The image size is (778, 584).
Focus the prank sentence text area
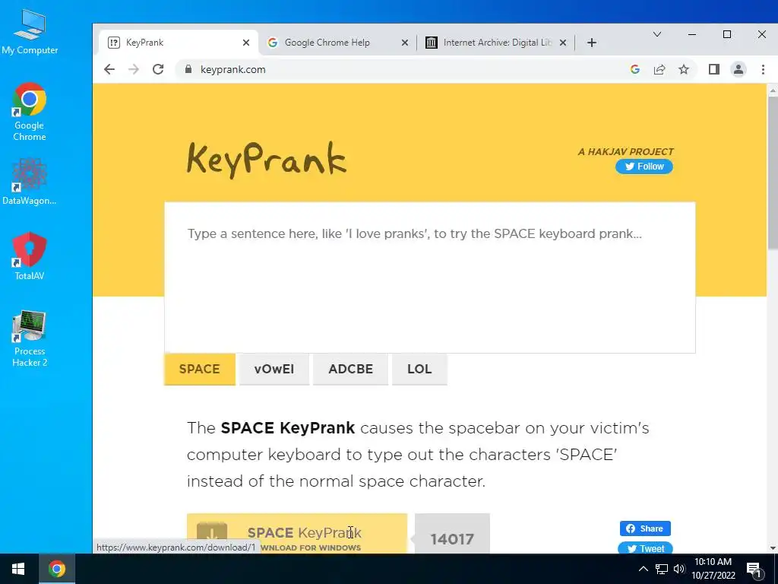click(x=430, y=278)
